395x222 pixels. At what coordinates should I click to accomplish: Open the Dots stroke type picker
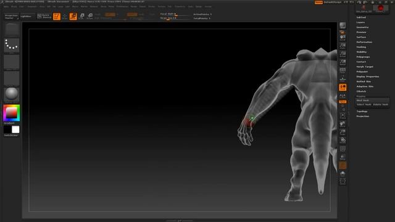(x=12, y=45)
